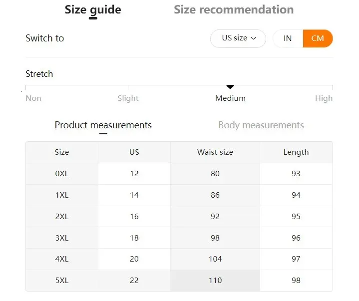The width and height of the screenshot is (359, 301).
Task: Open the Size recommendation tab
Action: click(234, 10)
